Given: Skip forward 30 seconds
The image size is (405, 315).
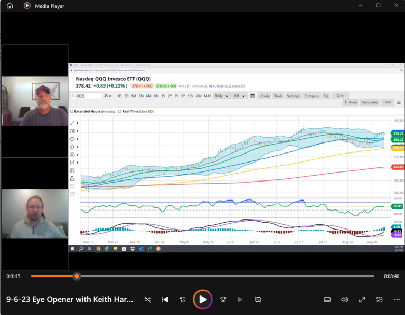Looking at the screenshot, I should [x=223, y=299].
